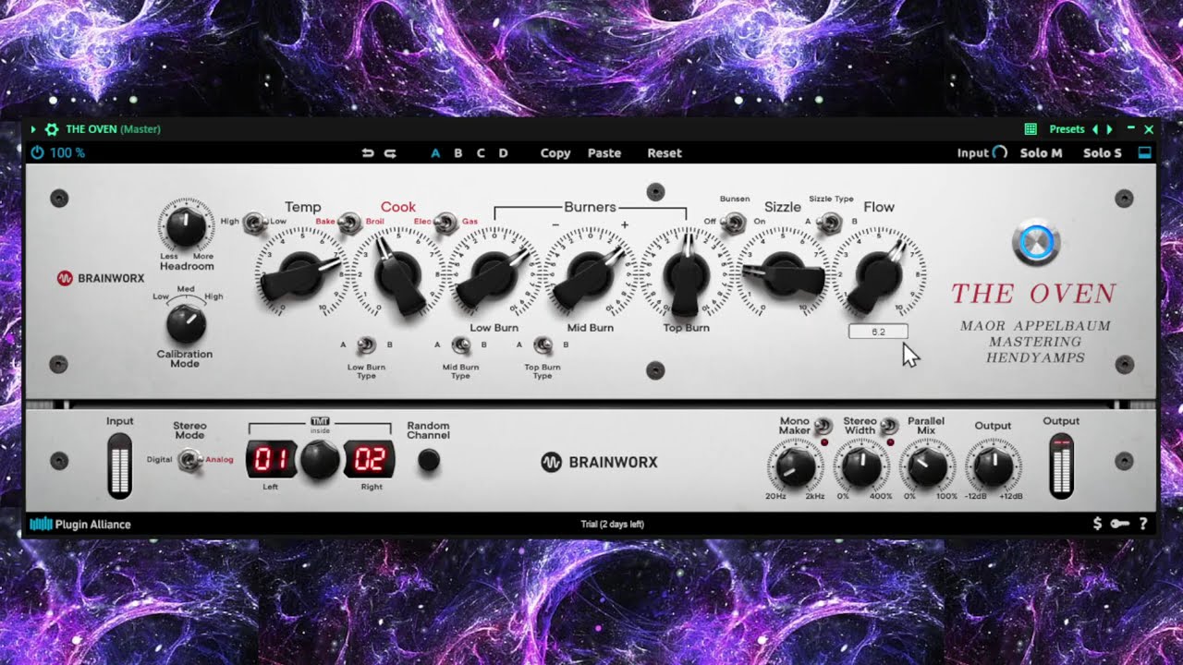
Task: Click the Cook knob
Action: [398, 273]
